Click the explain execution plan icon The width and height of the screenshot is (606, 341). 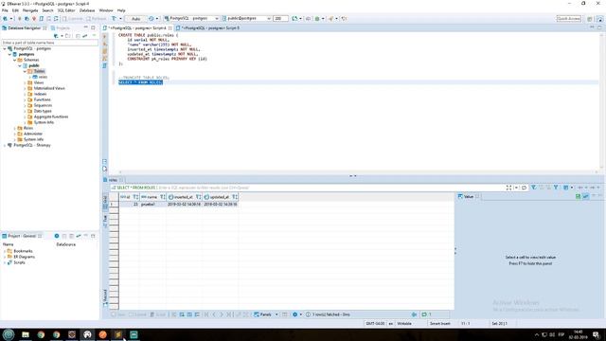104,59
